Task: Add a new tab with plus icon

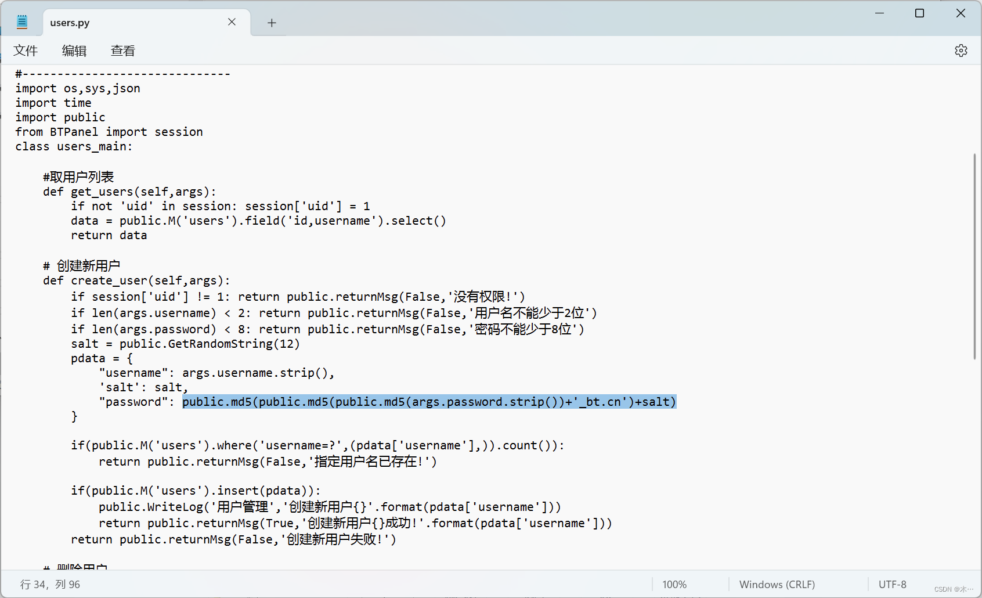Action: click(x=272, y=23)
